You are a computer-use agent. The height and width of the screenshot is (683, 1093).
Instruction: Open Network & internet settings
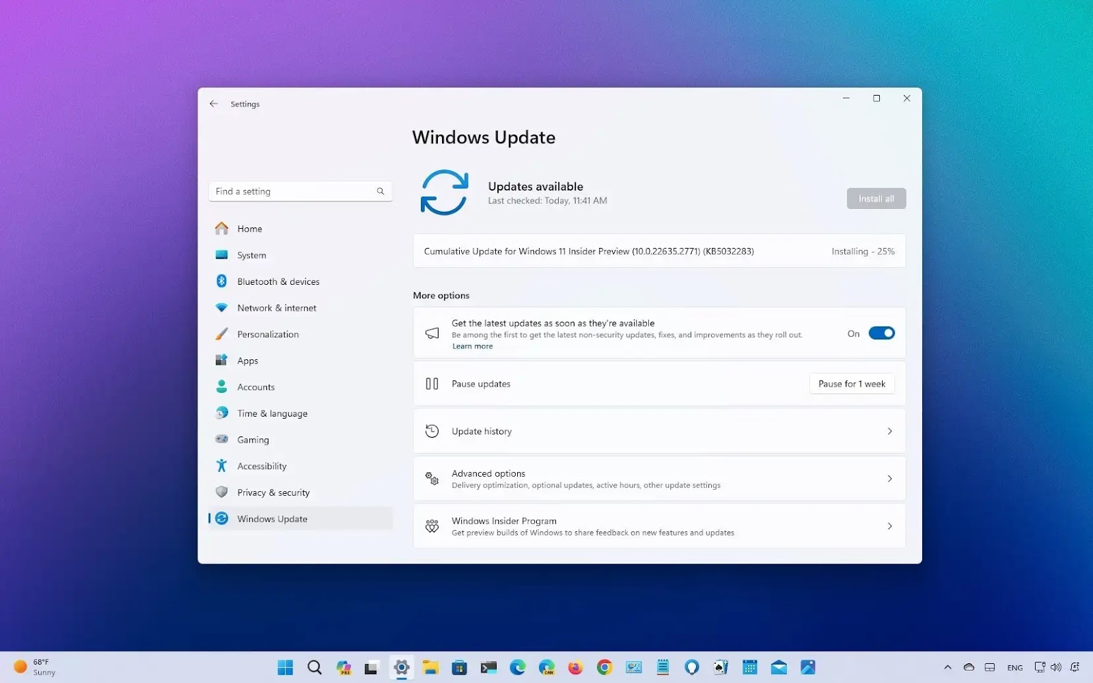[301, 308]
